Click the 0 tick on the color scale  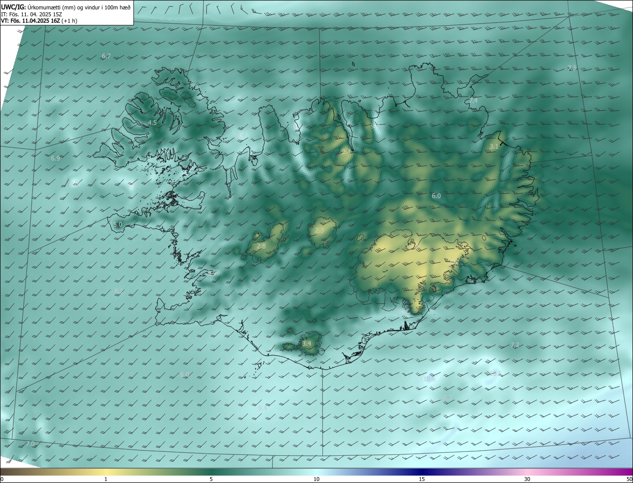[x=1, y=479]
